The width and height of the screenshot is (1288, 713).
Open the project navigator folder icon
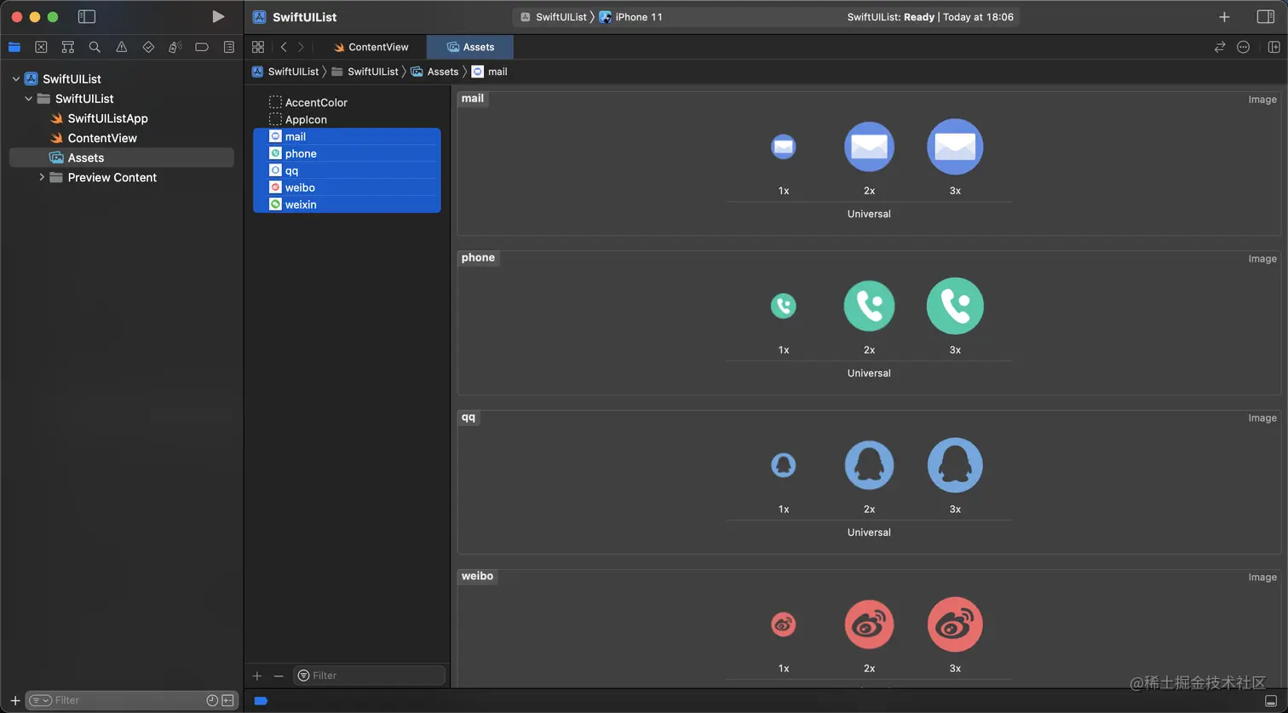coord(14,47)
